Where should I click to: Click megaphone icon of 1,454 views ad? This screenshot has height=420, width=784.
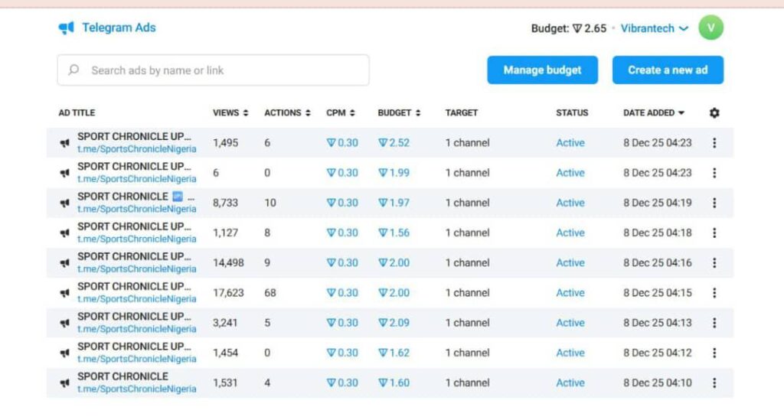(x=64, y=353)
